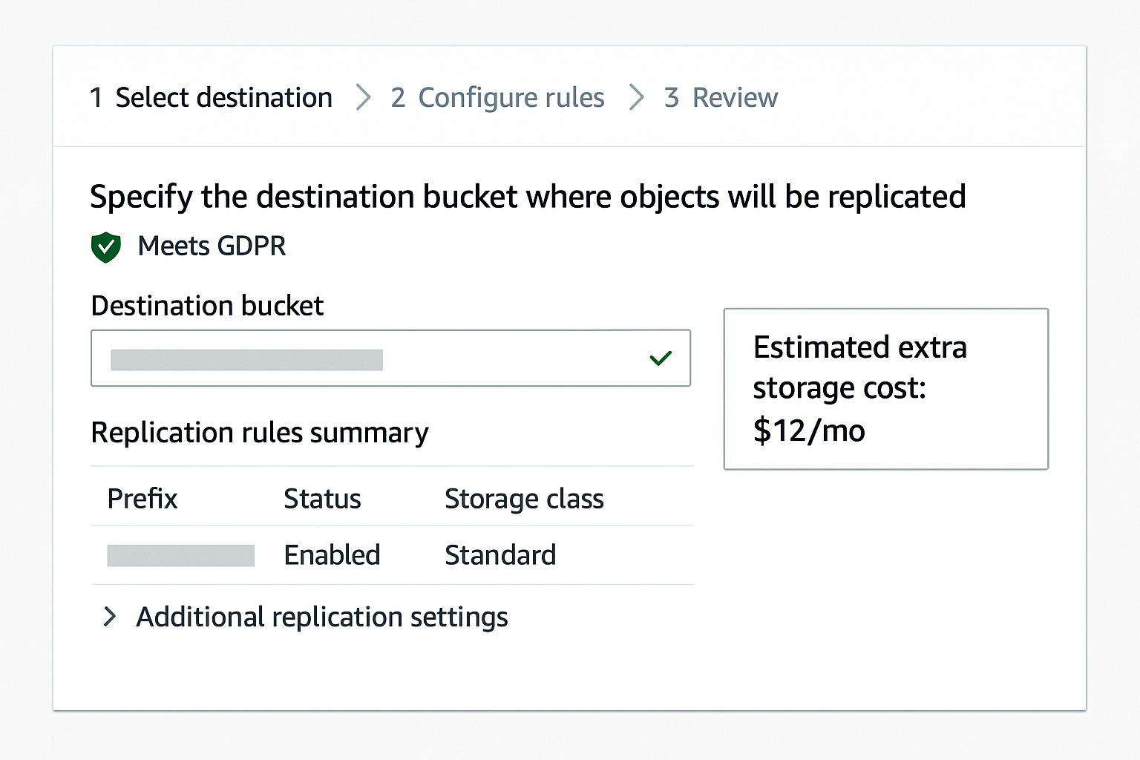Click the Meets GDPR label
This screenshot has height=760, width=1140.
click(x=212, y=246)
